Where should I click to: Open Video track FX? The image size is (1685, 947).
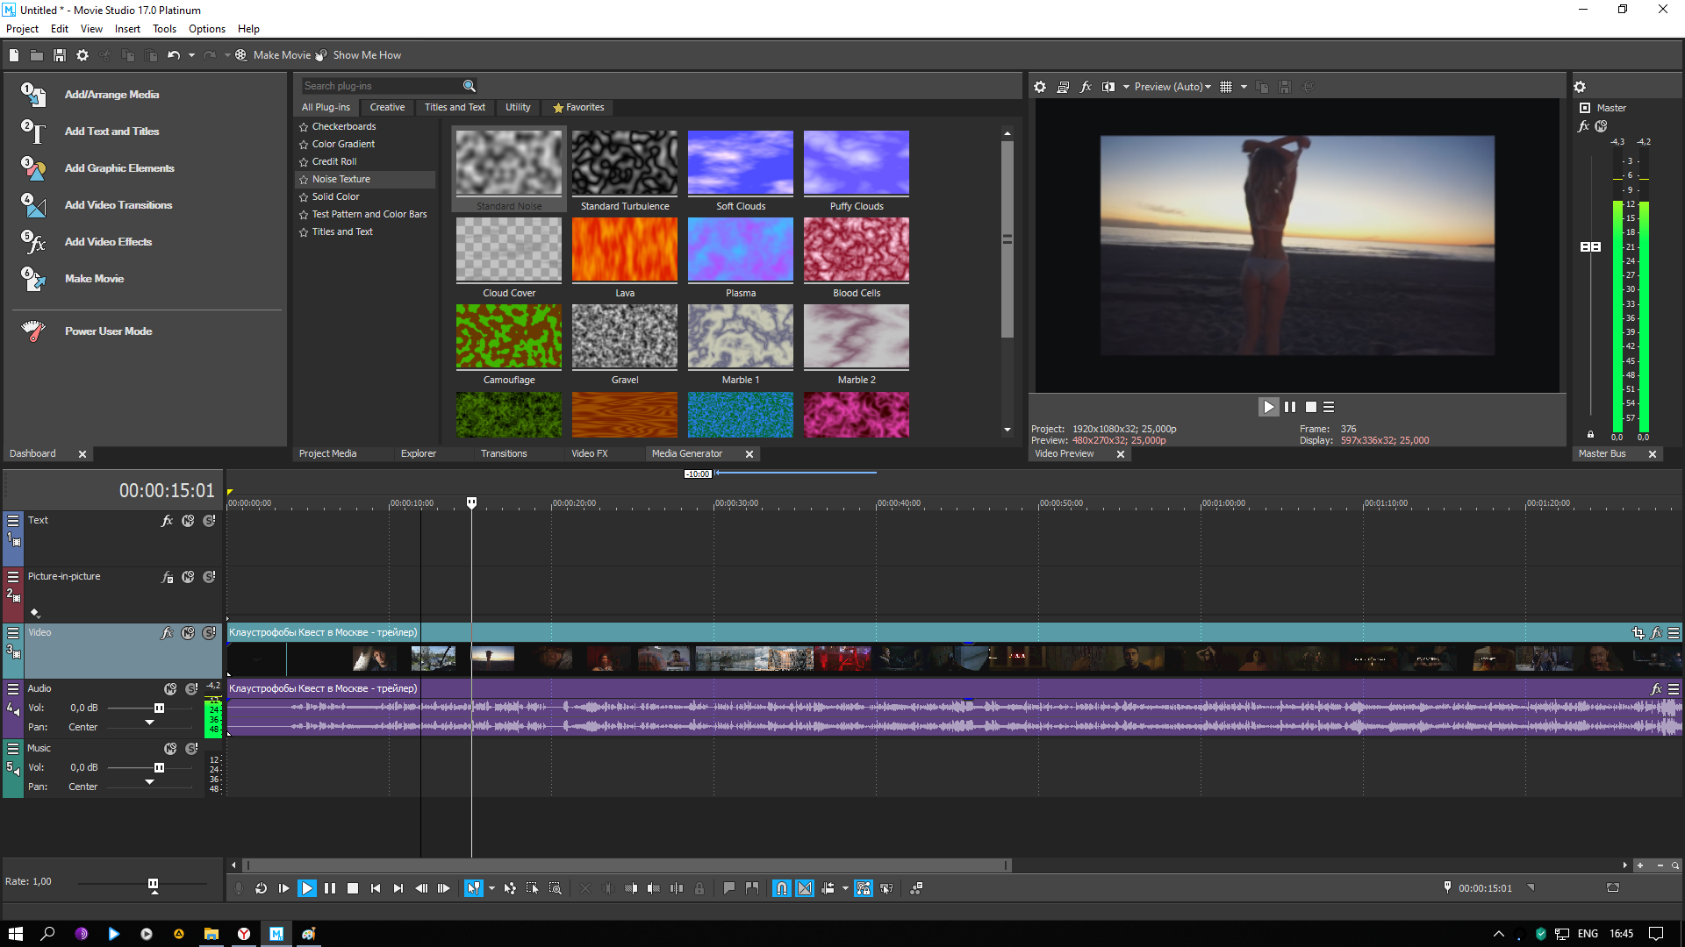tap(167, 633)
